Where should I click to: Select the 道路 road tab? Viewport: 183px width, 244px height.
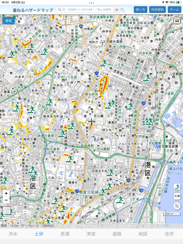[x=117, y=234]
